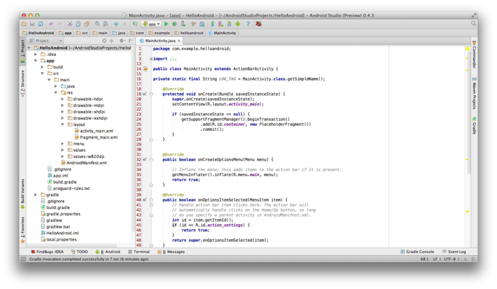The image size is (497, 289).
Task: Open the TODO tool window
Action: 80,252
